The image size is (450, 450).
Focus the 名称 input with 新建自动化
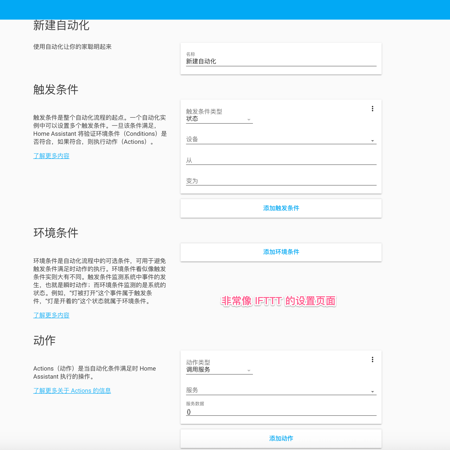(281, 62)
